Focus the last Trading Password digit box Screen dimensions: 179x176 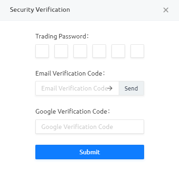pyautogui.click(x=137, y=51)
